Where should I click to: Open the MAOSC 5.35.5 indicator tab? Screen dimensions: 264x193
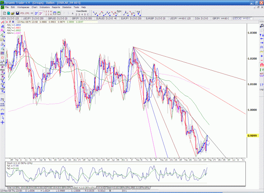37,187
